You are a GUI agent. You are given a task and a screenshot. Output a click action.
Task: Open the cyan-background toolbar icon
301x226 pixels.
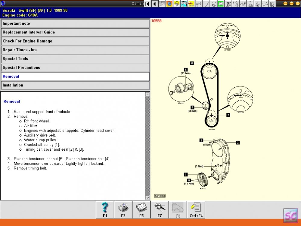click(x=184, y=4)
